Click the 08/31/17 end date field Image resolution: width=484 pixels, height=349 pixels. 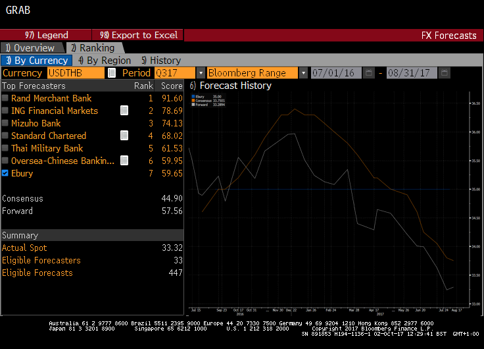tap(412, 73)
